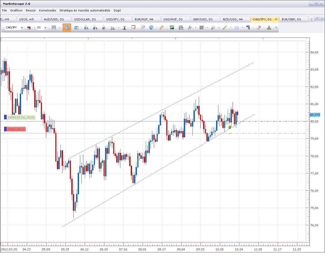The image size is (325, 260).
Task: Switch to the EUR/GBP, D1 tab
Action: point(294,19)
